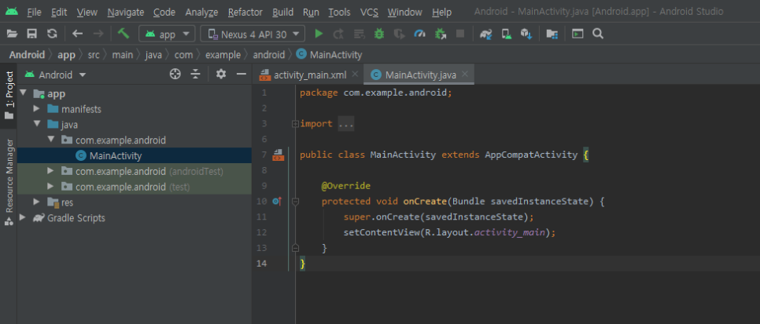Open the Build menu
The image size is (760, 324).
pos(282,12)
